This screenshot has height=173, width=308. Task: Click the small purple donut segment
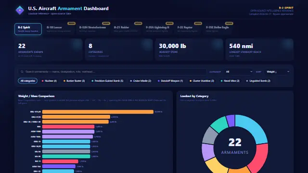[x=231, y=121]
